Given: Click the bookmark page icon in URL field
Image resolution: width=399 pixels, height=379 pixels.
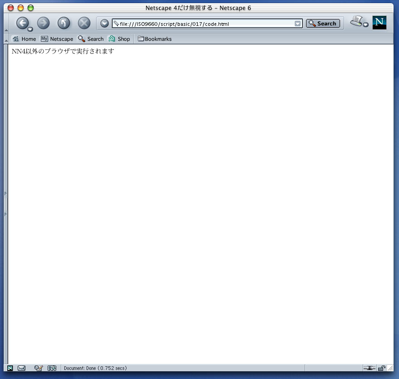Looking at the screenshot, I should 116,24.
